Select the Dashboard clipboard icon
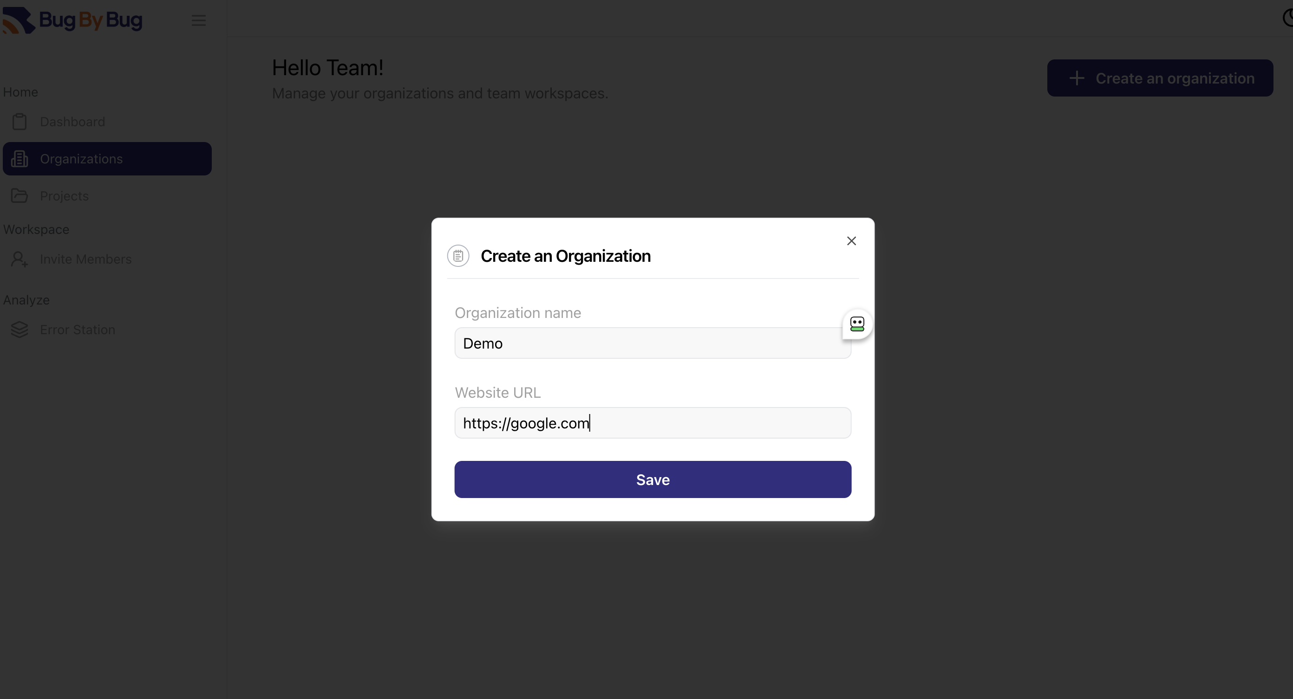This screenshot has height=699, width=1293. [20, 122]
